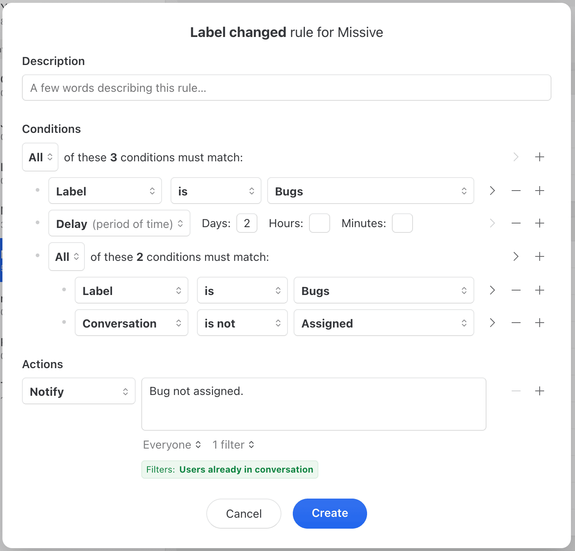
Task: Remove the first Label is Bugs condition
Action: [516, 191]
